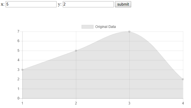
Task: Click the submit button
Action: tap(123, 4)
